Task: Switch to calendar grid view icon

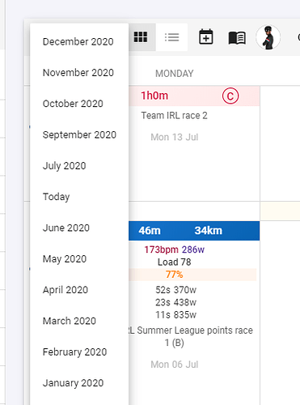Action: tap(141, 37)
